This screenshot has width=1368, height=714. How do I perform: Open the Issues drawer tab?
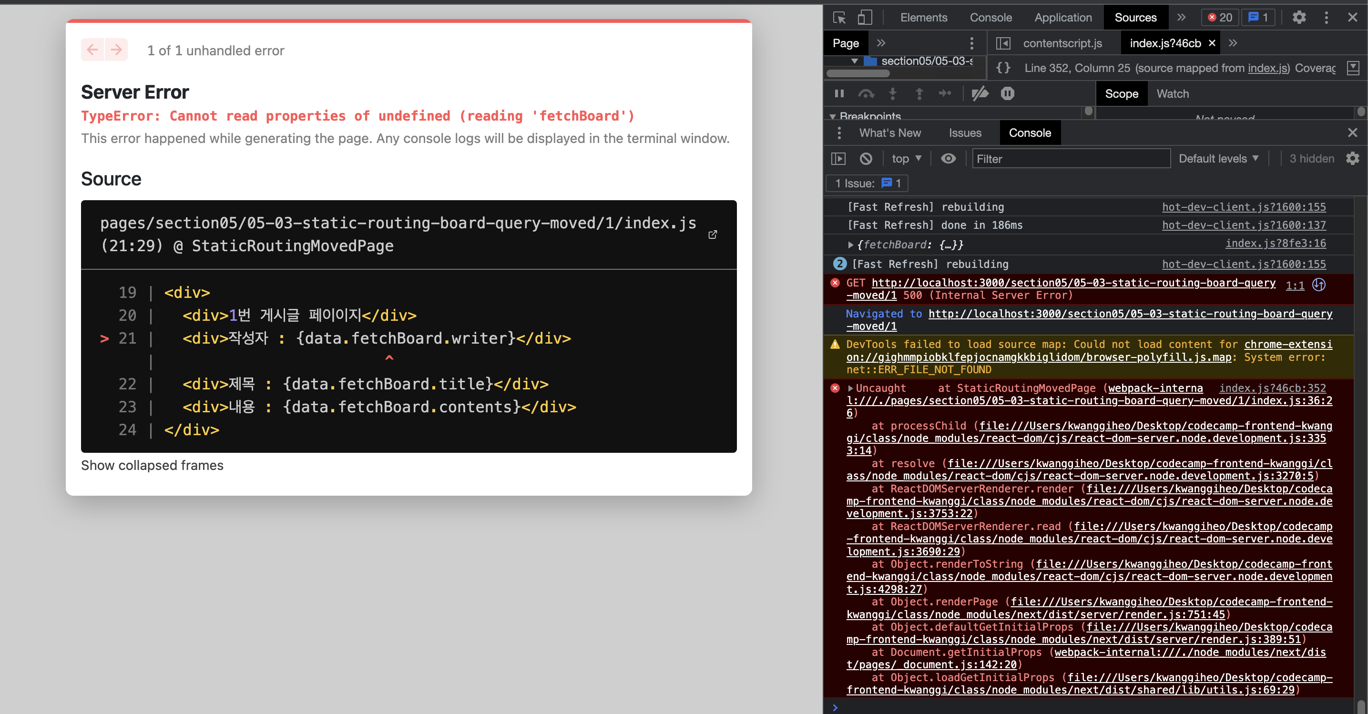(965, 133)
